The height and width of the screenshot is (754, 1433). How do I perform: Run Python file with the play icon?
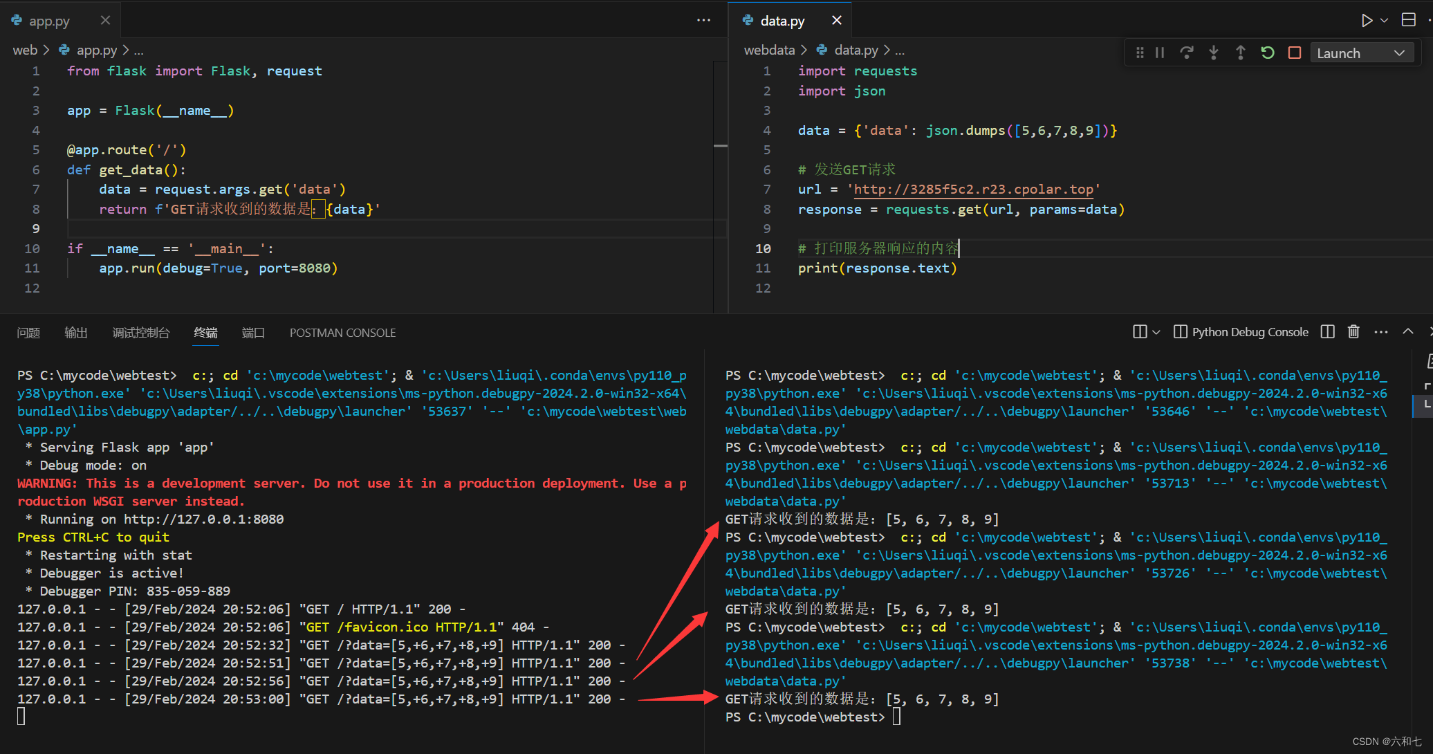click(1367, 20)
